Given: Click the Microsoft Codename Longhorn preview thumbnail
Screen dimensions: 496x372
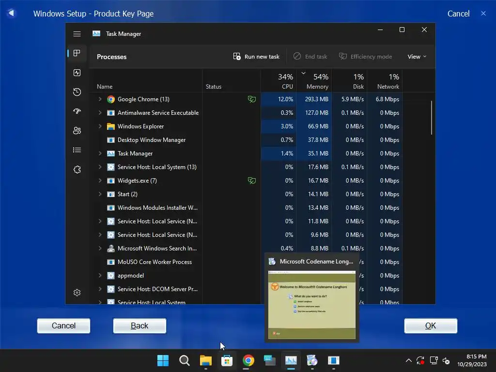Looking at the screenshot, I should click(x=312, y=305).
